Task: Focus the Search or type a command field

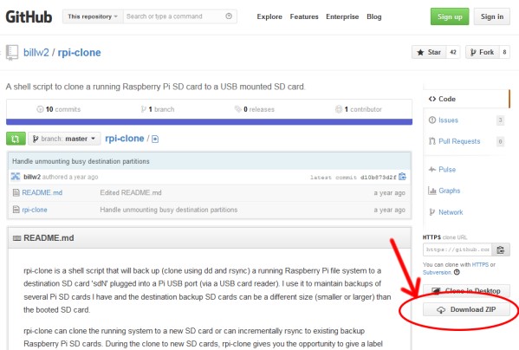Action: (x=179, y=16)
